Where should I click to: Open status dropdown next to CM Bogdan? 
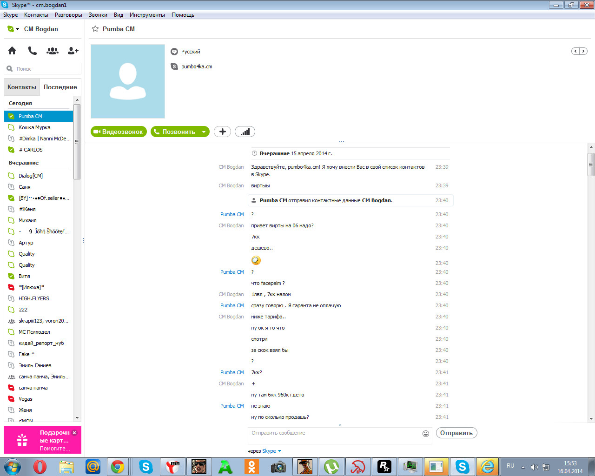pos(17,29)
